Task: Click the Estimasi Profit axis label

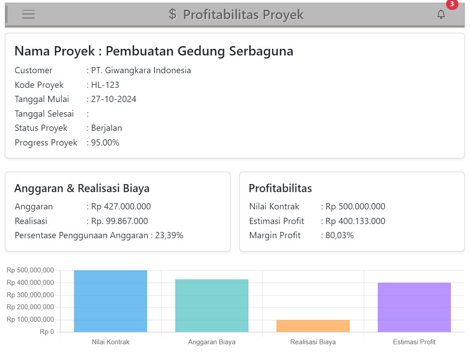Action: tap(414, 342)
